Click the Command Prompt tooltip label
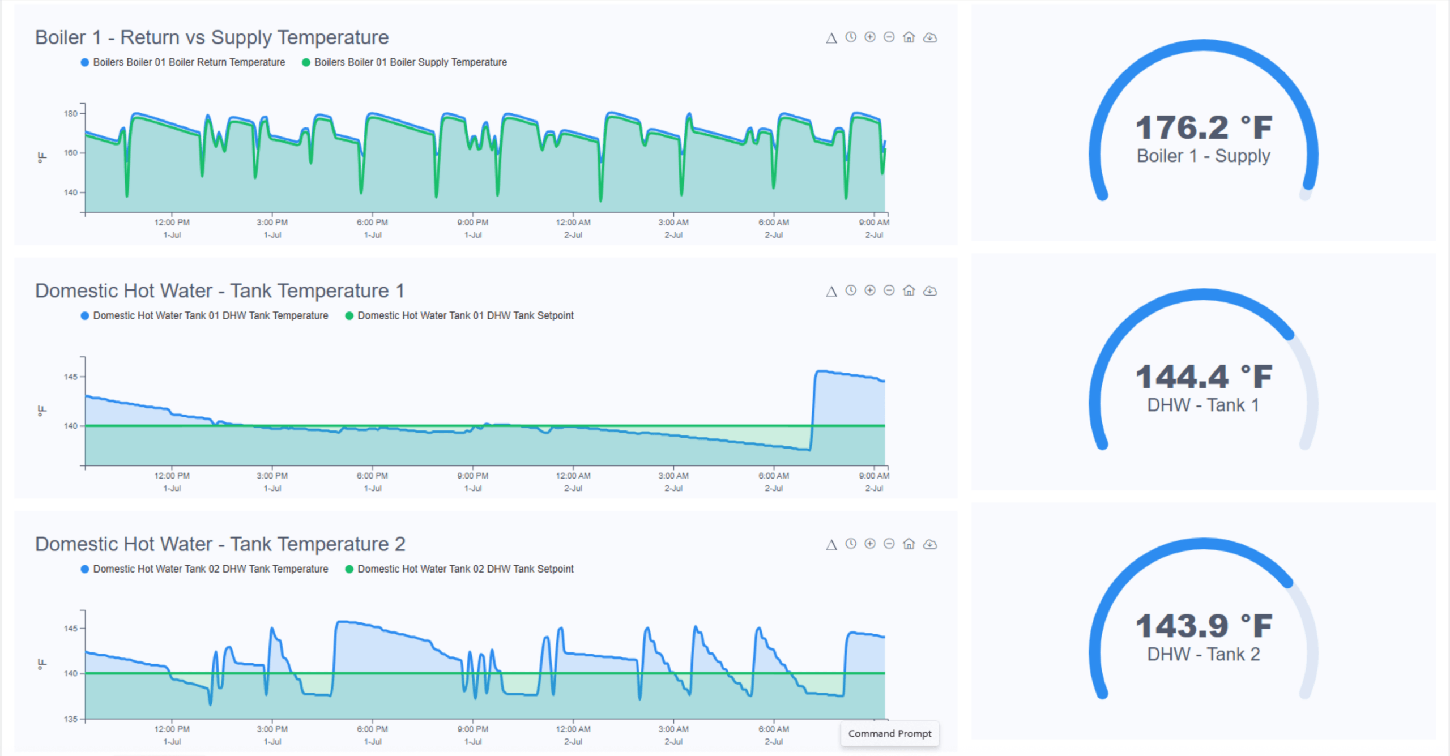Image resolution: width=1450 pixels, height=756 pixels. (x=889, y=733)
